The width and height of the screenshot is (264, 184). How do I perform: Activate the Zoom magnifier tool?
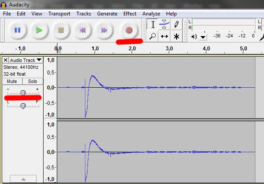click(x=152, y=37)
